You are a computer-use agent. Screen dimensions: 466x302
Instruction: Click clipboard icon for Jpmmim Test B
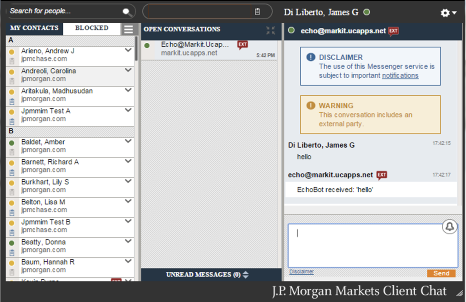click(12, 232)
